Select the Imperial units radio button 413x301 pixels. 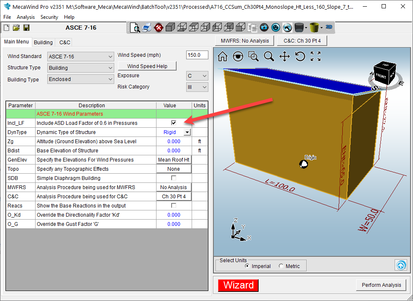(247, 266)
